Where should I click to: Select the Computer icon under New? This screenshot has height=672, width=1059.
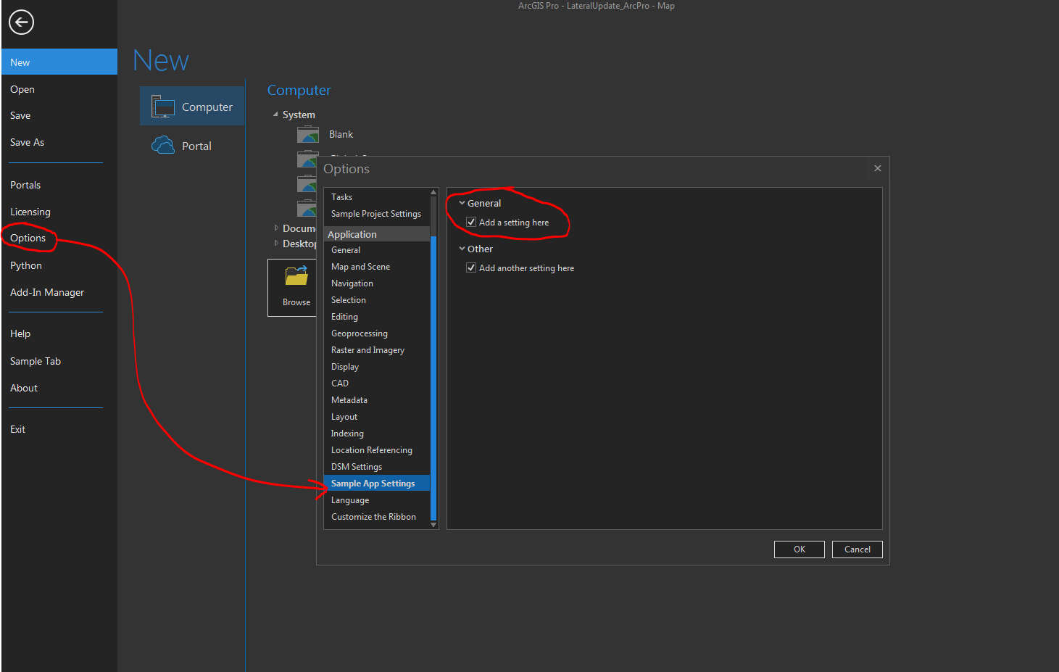pyautogui.click(x=163, y=107)
